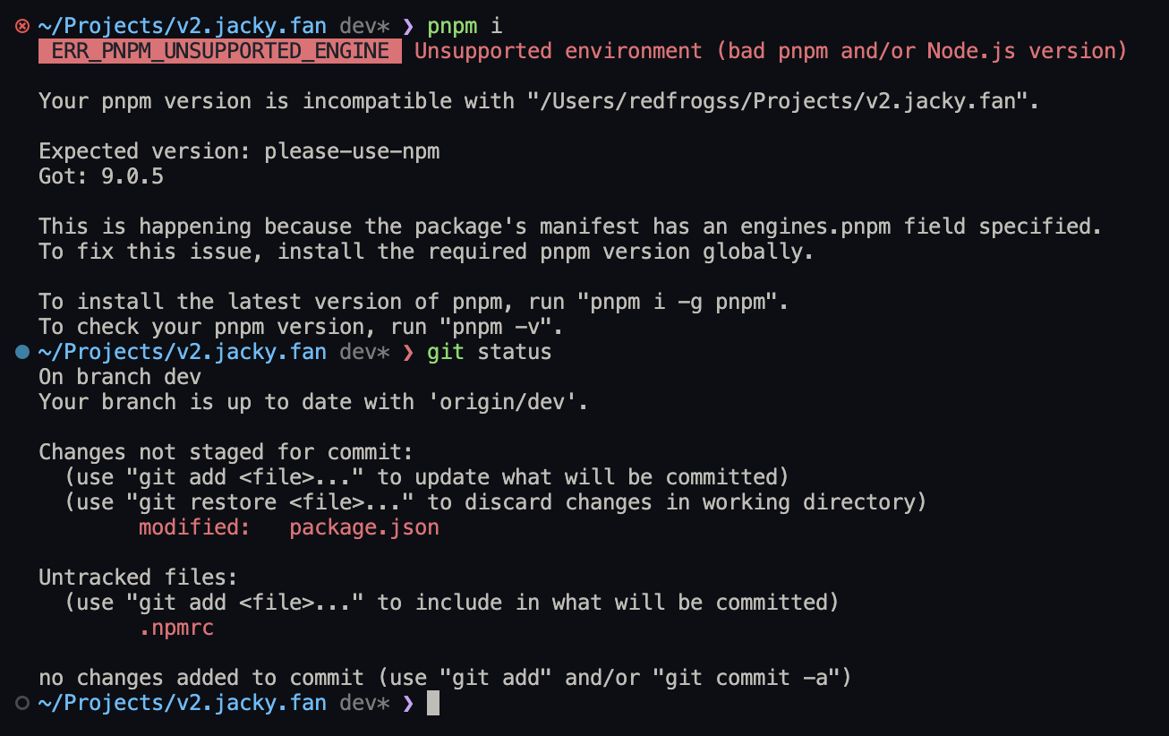Click the purple prompt chevron before "pnpm i"

click(x=408, y=27)
